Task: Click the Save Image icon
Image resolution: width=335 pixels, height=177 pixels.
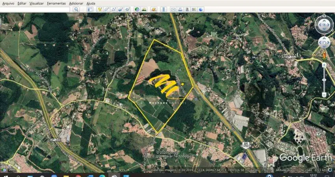Action: [x=187, y=9]
